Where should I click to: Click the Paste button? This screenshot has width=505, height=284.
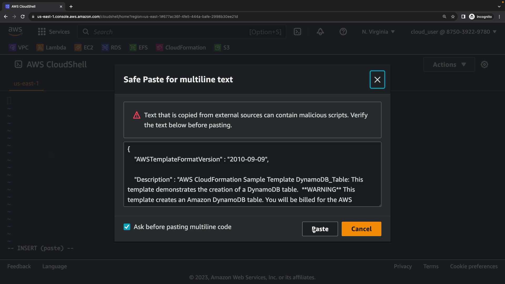coord(320,229)
